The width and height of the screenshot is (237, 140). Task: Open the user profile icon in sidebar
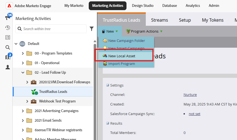[8, 67]
